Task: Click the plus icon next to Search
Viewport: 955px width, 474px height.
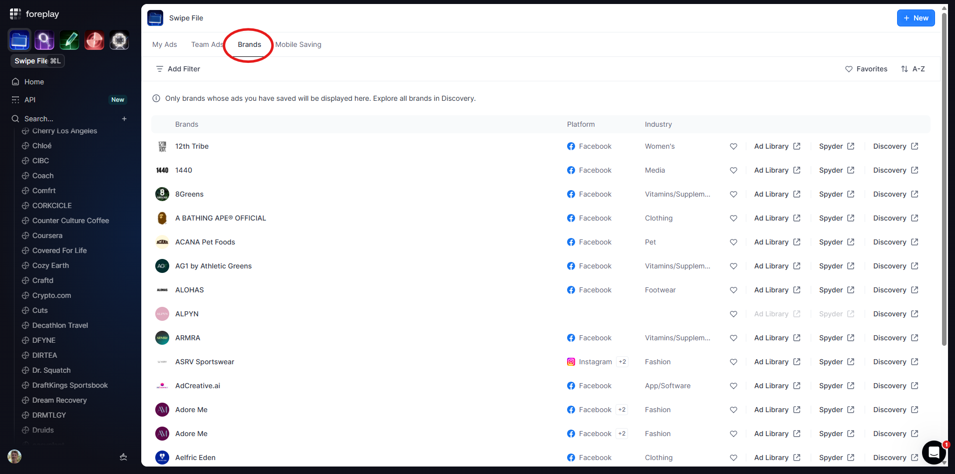Action: 124,119
